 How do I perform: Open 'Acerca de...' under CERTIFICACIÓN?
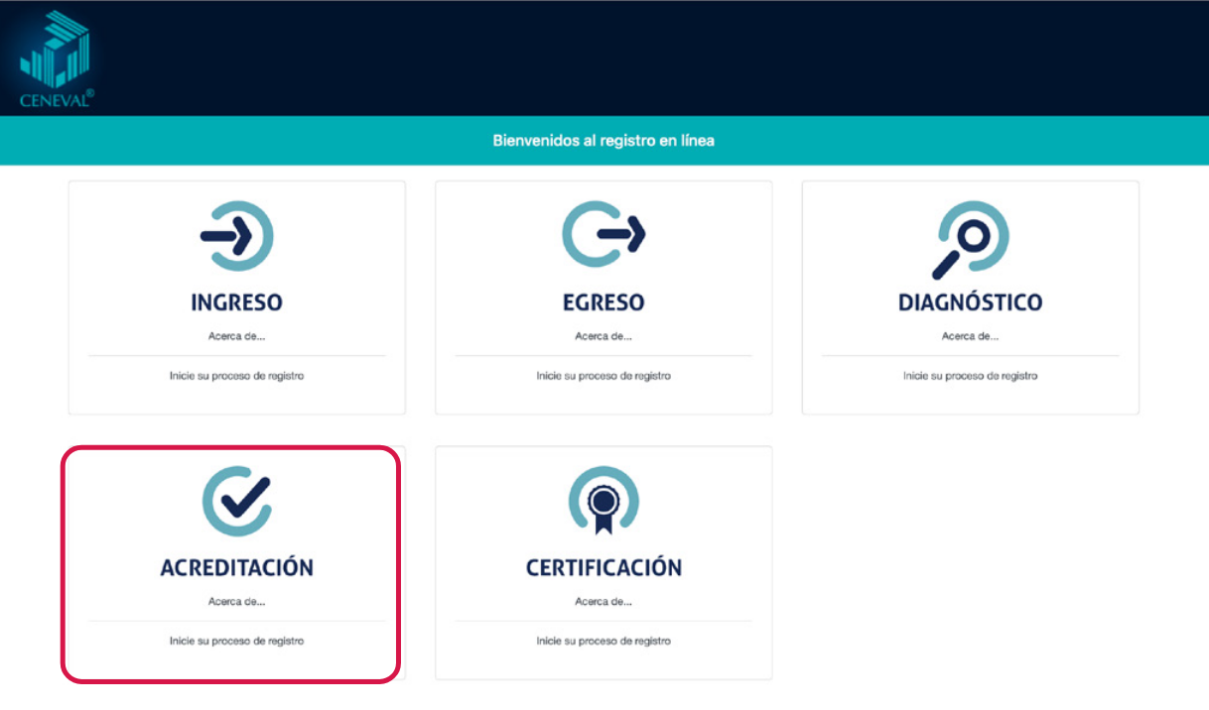(604, 601)
